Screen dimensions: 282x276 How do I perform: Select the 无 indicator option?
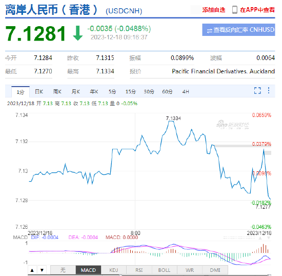click(63, 270)
